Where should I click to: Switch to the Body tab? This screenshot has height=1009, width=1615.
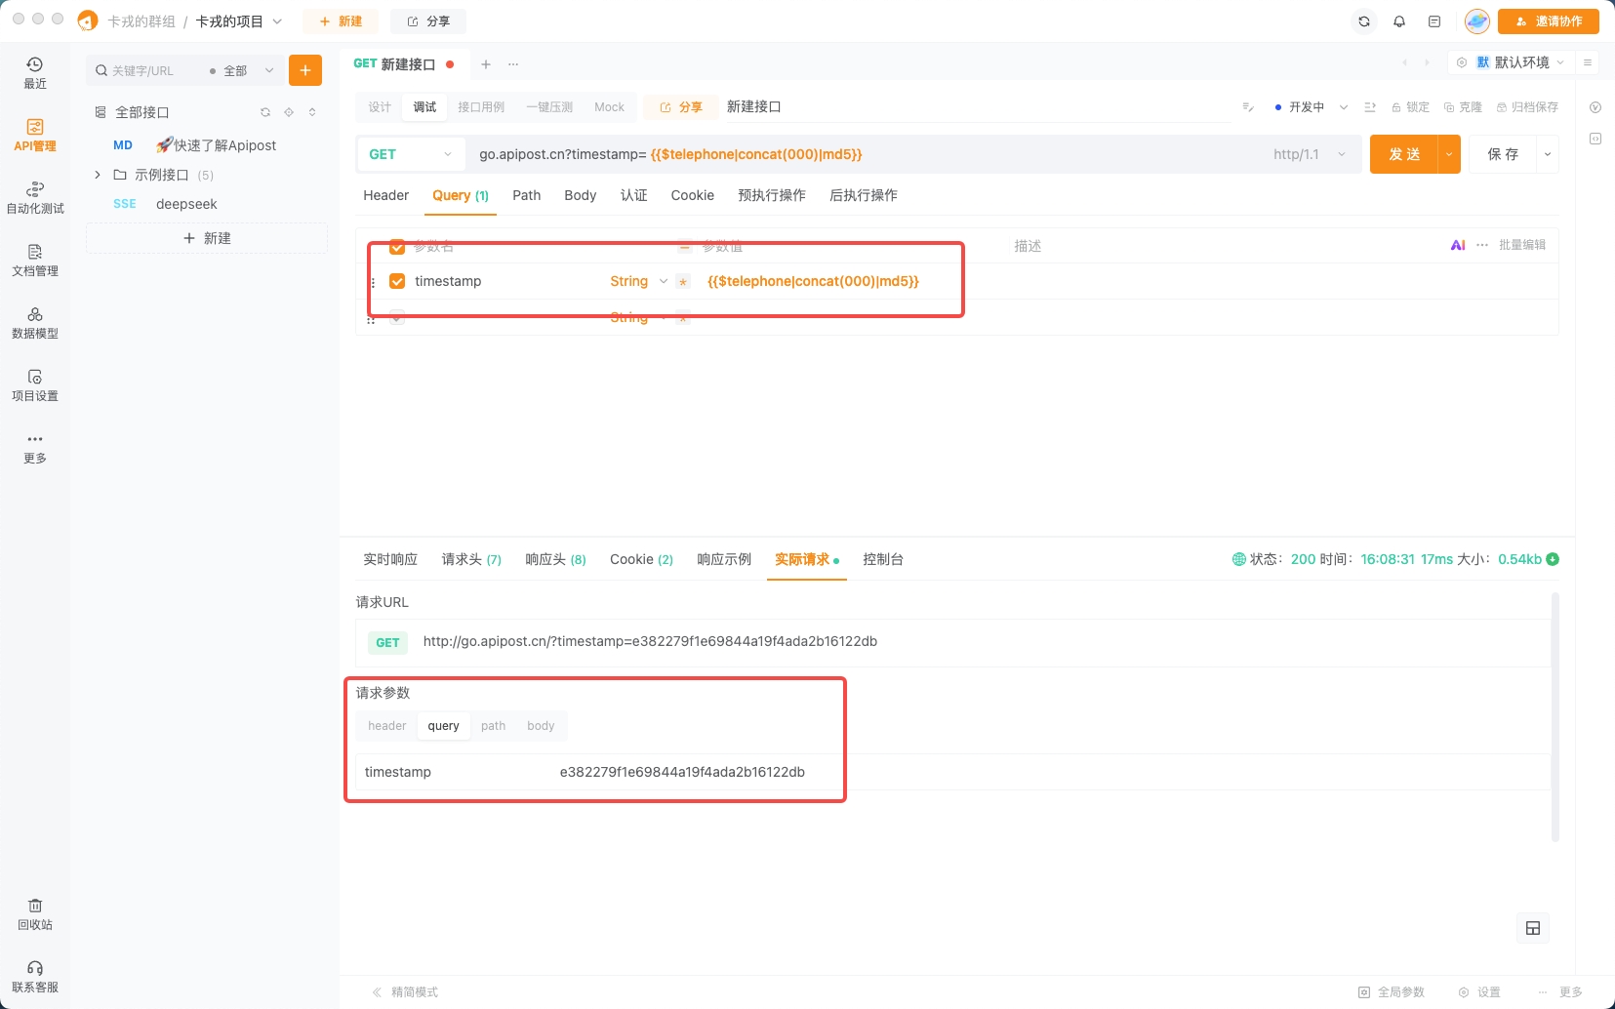[x=581, y=195]
